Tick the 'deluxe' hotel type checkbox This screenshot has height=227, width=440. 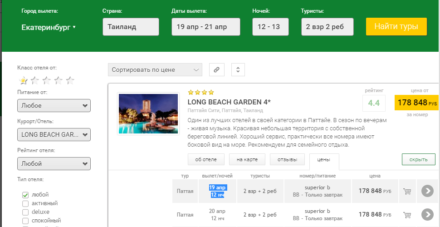pyautogui.click(x=25, y=212)
